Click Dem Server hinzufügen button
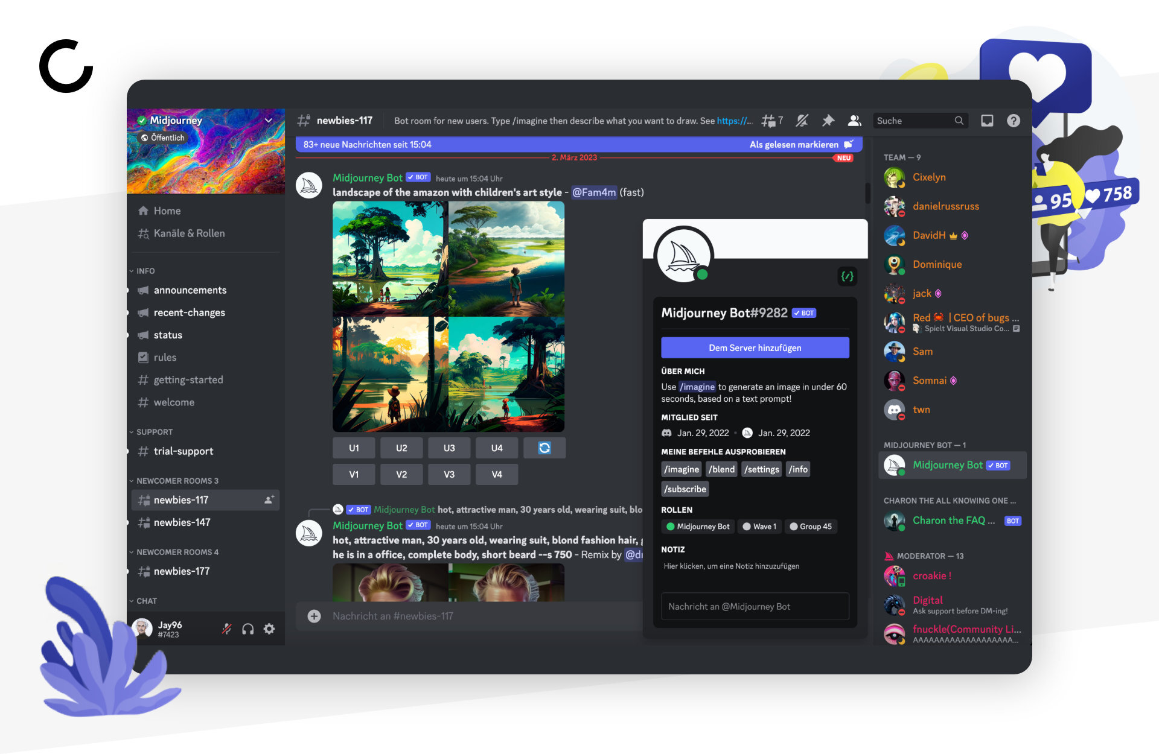The height and width of the screenshot is (754, 1159). point(755,348)
